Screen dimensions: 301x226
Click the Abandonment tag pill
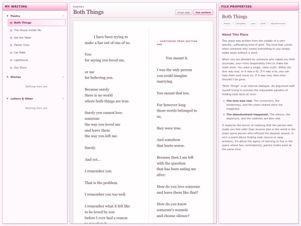[x=278, y=23]
